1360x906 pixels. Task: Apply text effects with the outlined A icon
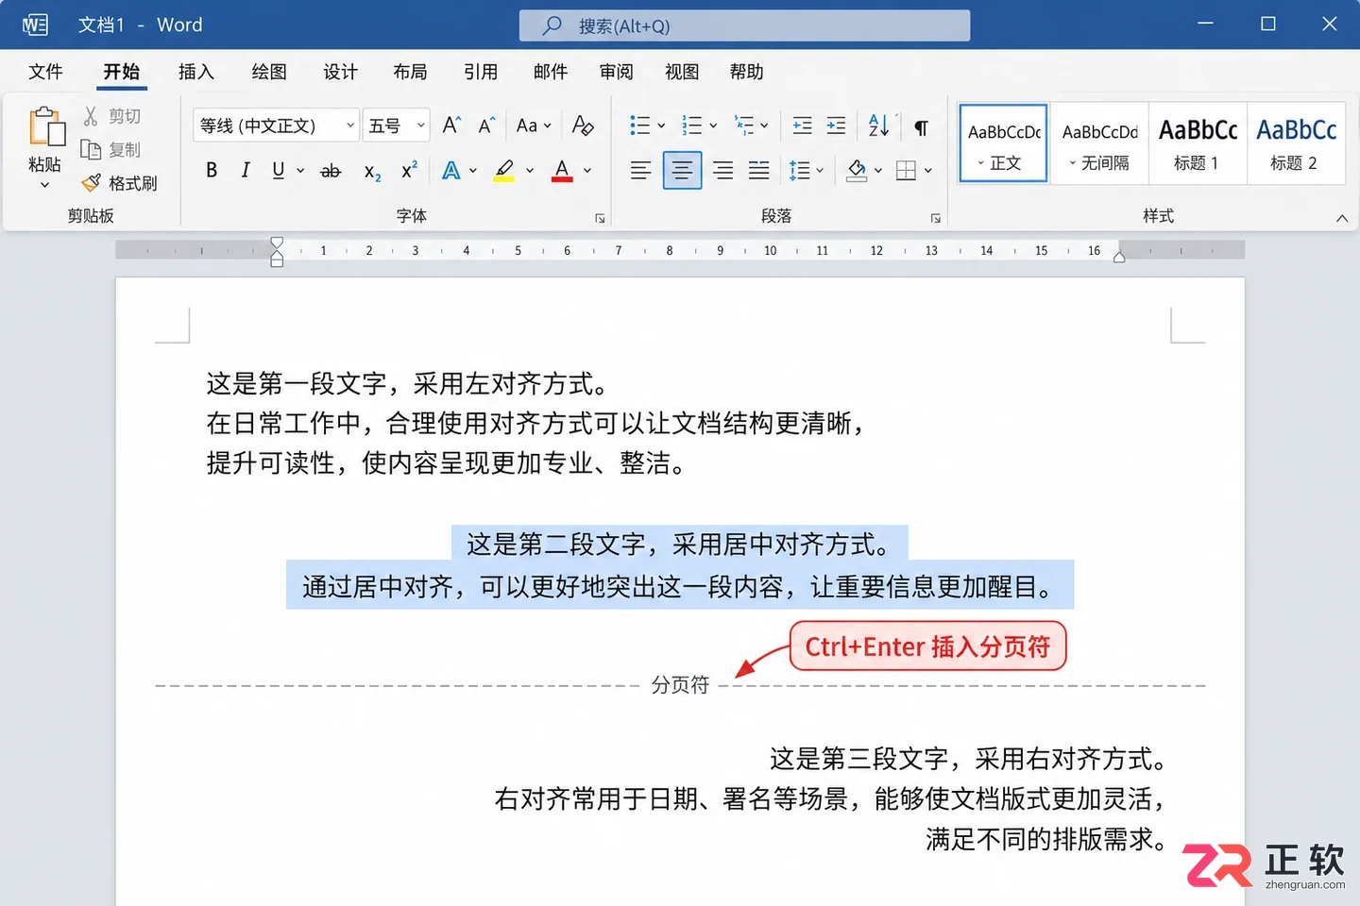[451, 171]
